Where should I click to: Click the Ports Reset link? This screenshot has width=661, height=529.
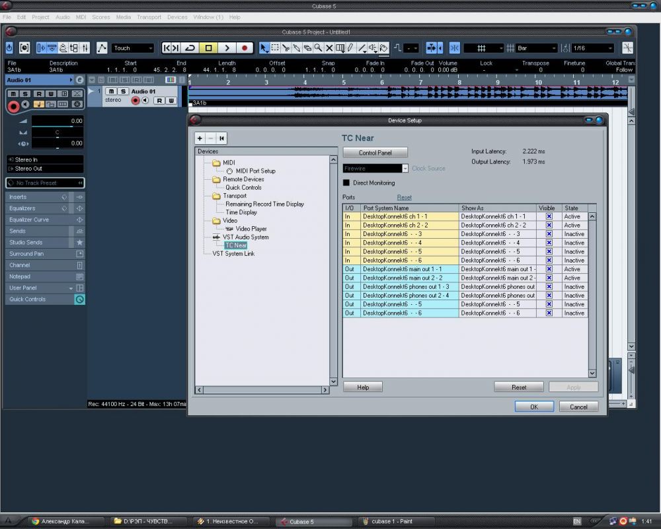(x=404, y=198)
